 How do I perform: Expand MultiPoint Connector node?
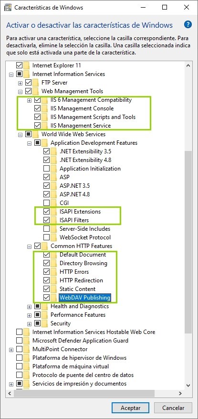[11, 349]
